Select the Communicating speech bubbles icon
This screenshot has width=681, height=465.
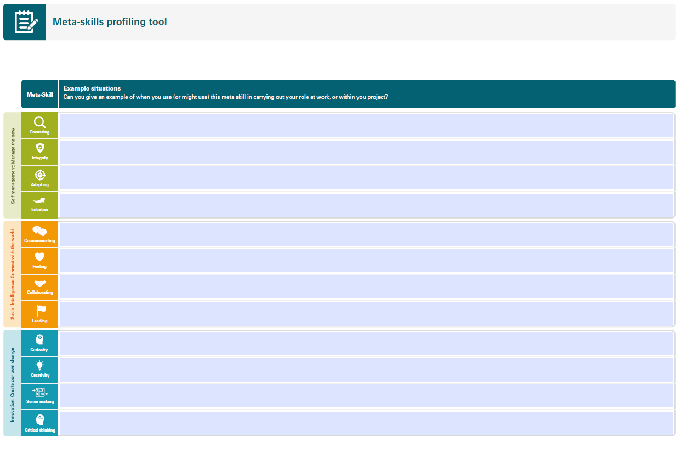39,230
